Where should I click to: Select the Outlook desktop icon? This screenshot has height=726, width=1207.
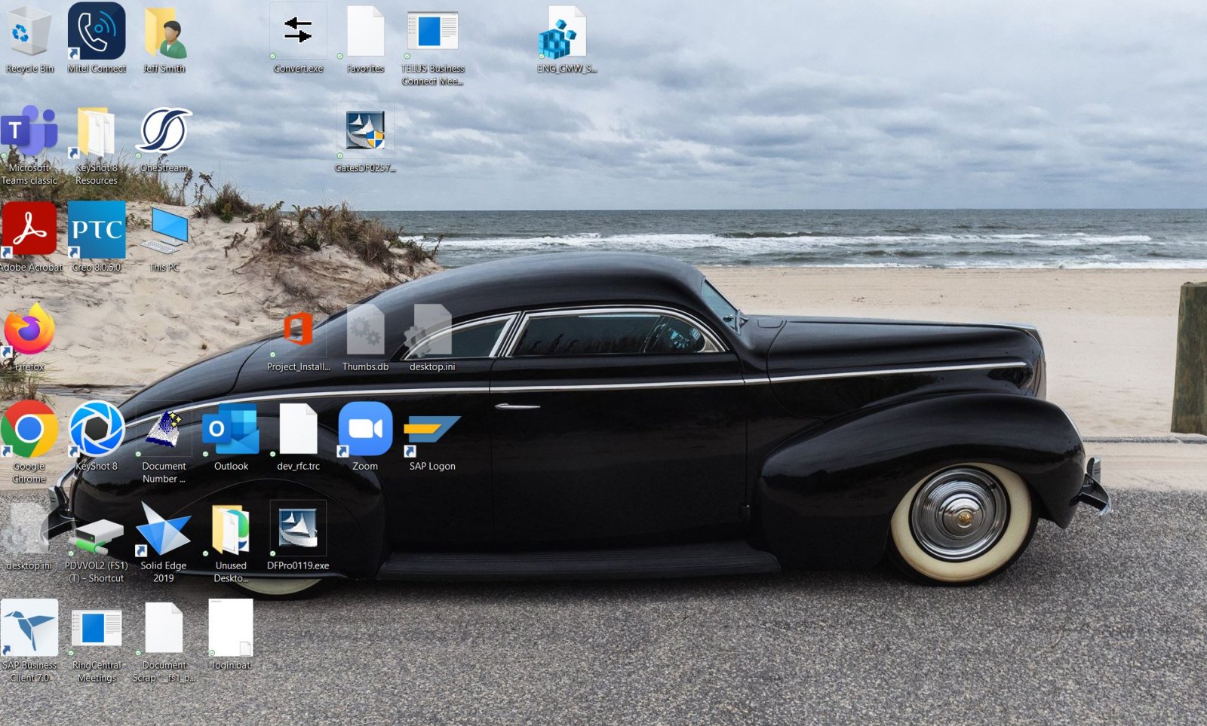(231, 429)
